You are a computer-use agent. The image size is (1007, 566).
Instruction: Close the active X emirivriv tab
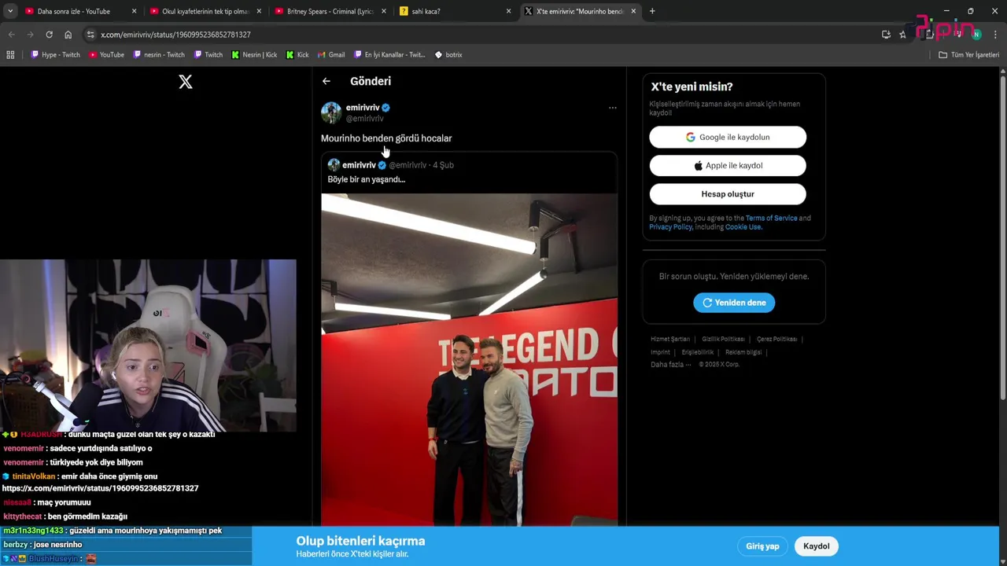[x=633, y=12]
